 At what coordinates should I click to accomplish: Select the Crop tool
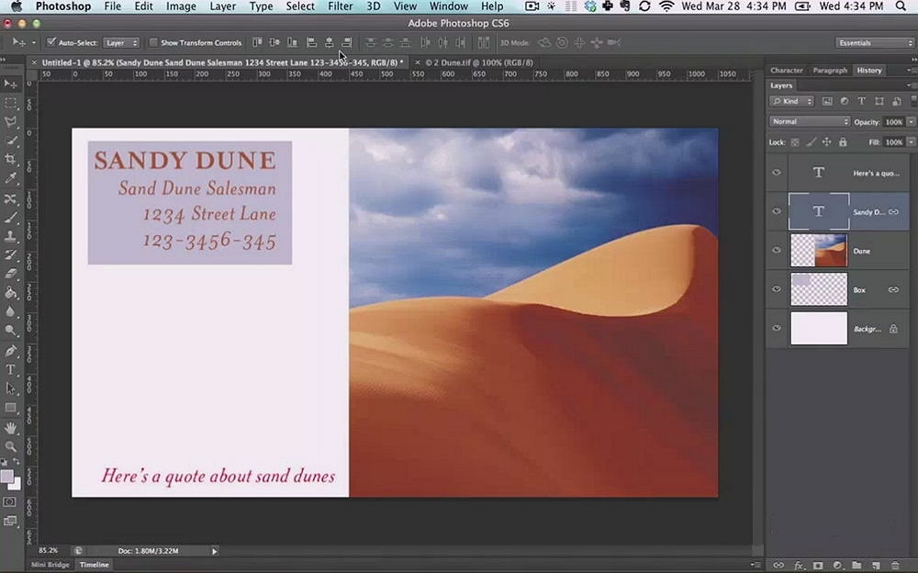tap(10, 160)
